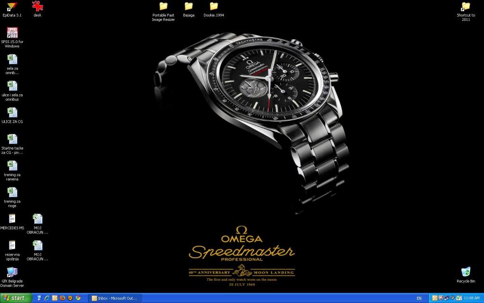Viewport: 484px width, 303px height.
Task: Click the Start button
Action: coord(16,298)
